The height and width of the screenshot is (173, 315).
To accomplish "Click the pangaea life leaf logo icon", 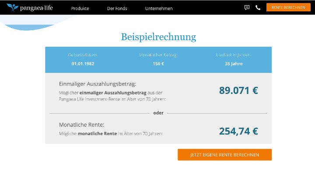I will (12, 7).
